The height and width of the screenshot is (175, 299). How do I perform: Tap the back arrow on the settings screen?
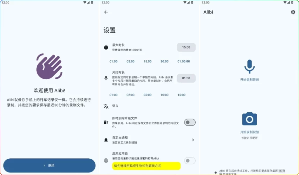point(106,12)
